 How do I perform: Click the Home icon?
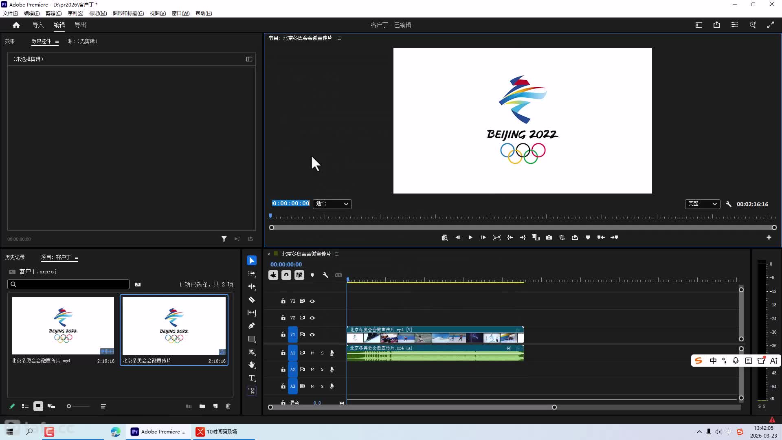16,25
